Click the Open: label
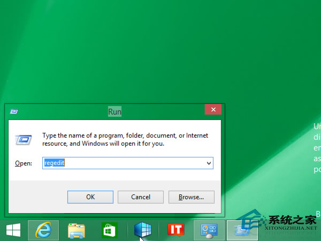Screen dimensions: 321x241 tap(24, 163)
